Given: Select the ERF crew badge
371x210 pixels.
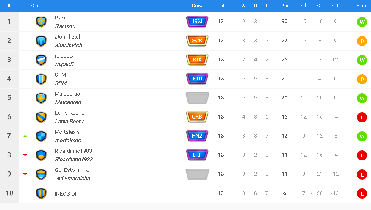Looking at the screenshot, I should coord(197,155).
